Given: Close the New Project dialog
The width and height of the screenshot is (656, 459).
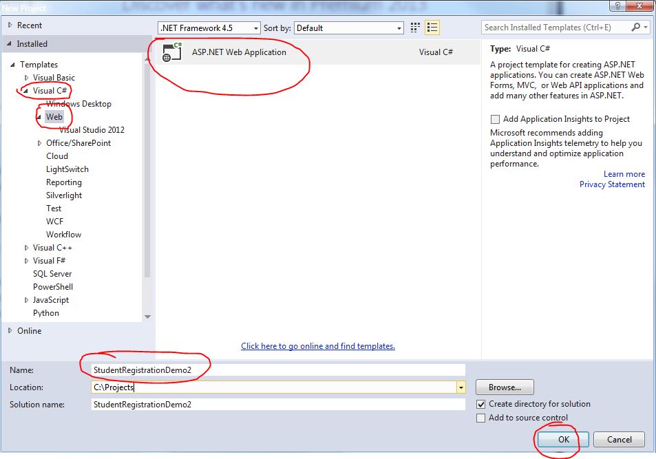Looking at the screenshot, I should click(x=639, y=6).
